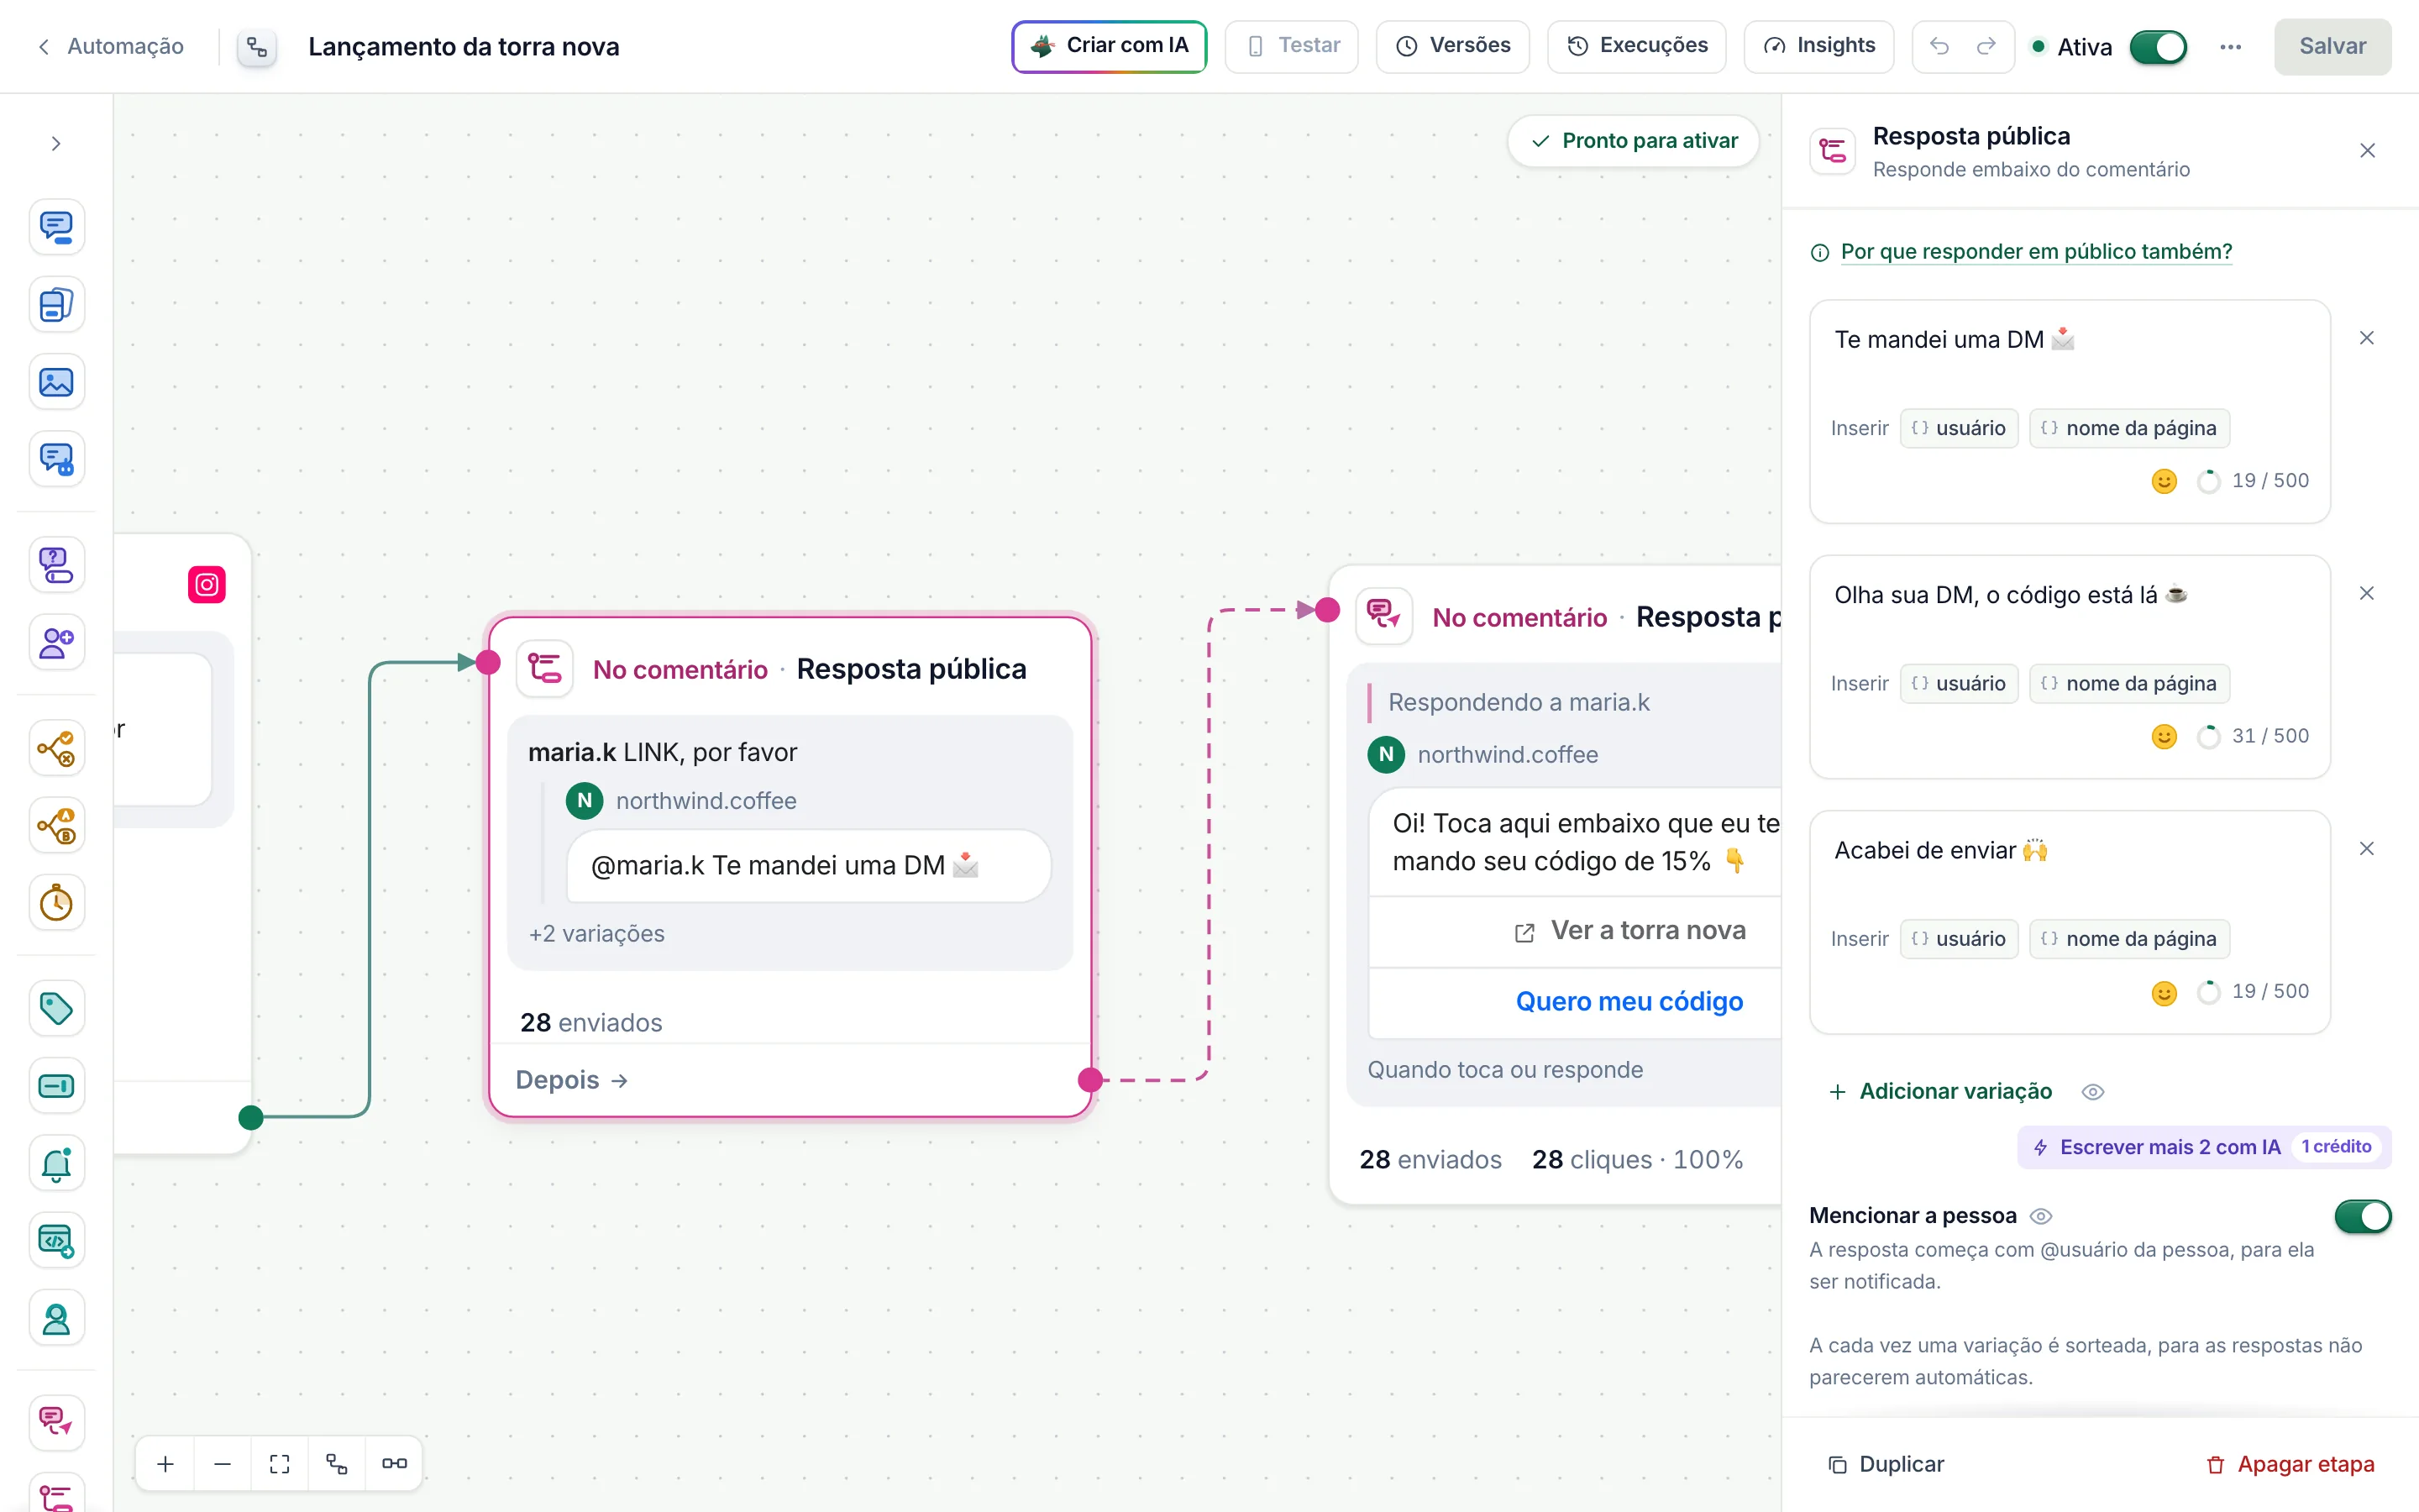
Task: Select the single profile icon in sidebar
Action: [x=56, y=1319]
